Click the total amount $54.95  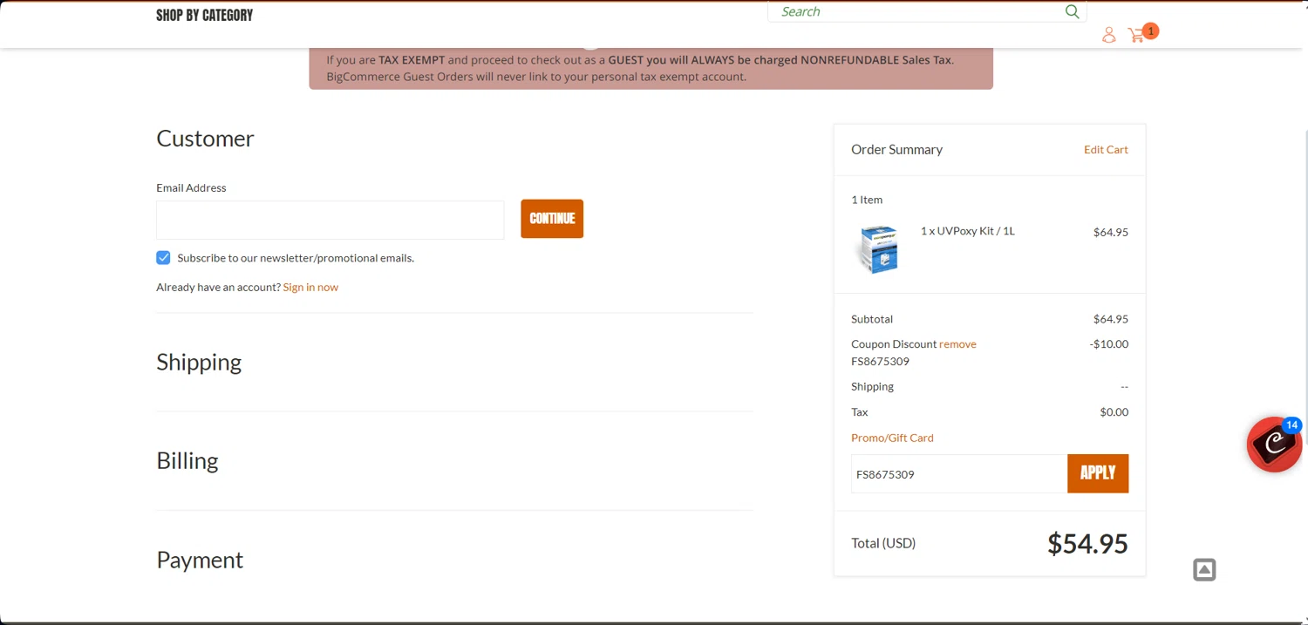[x=1087, y=543]
